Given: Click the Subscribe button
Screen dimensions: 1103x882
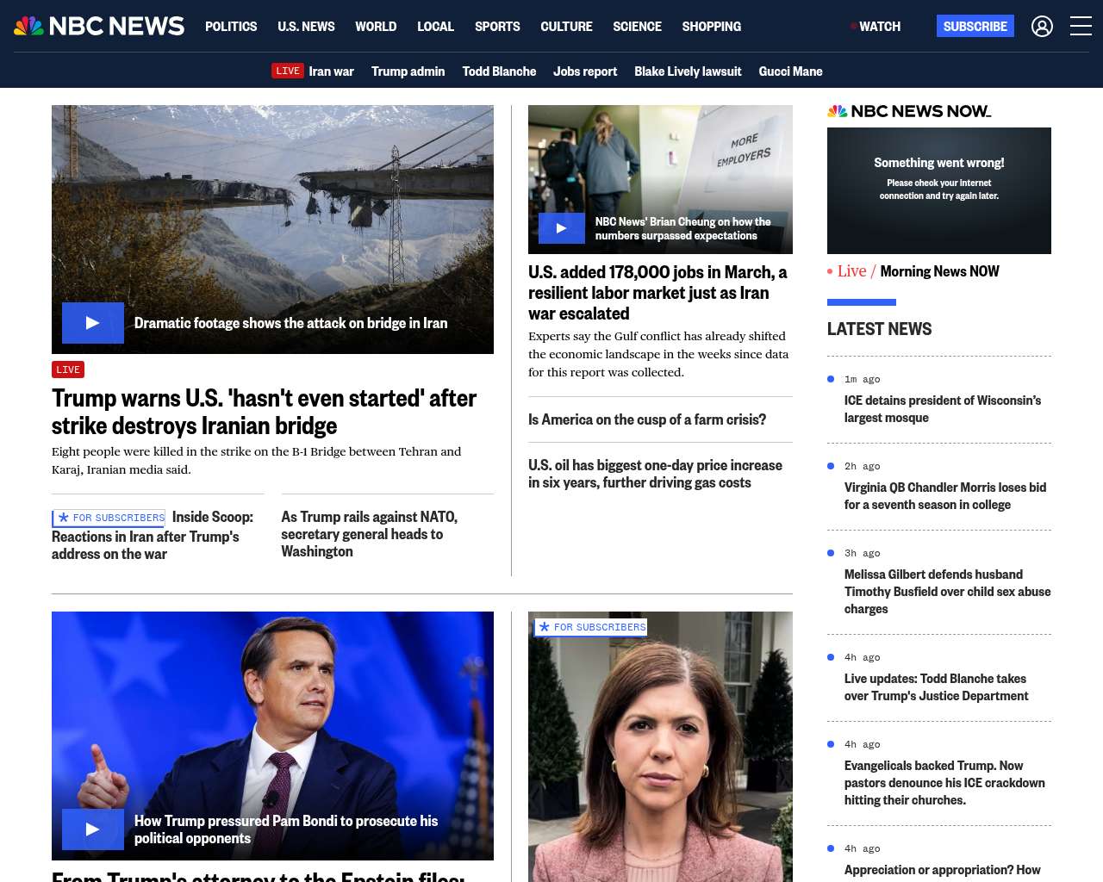Looking at the screenshot, I should 975,26.
